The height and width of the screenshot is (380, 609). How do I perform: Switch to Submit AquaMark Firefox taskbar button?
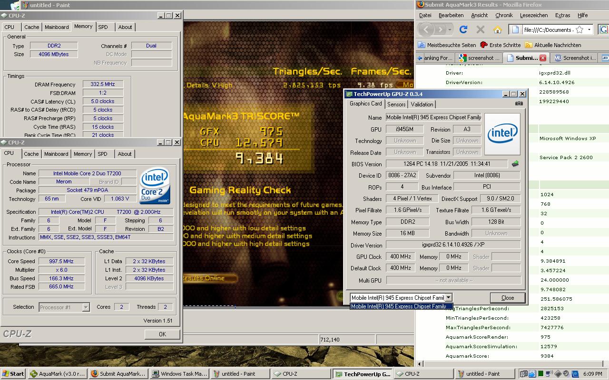(118, 374)
